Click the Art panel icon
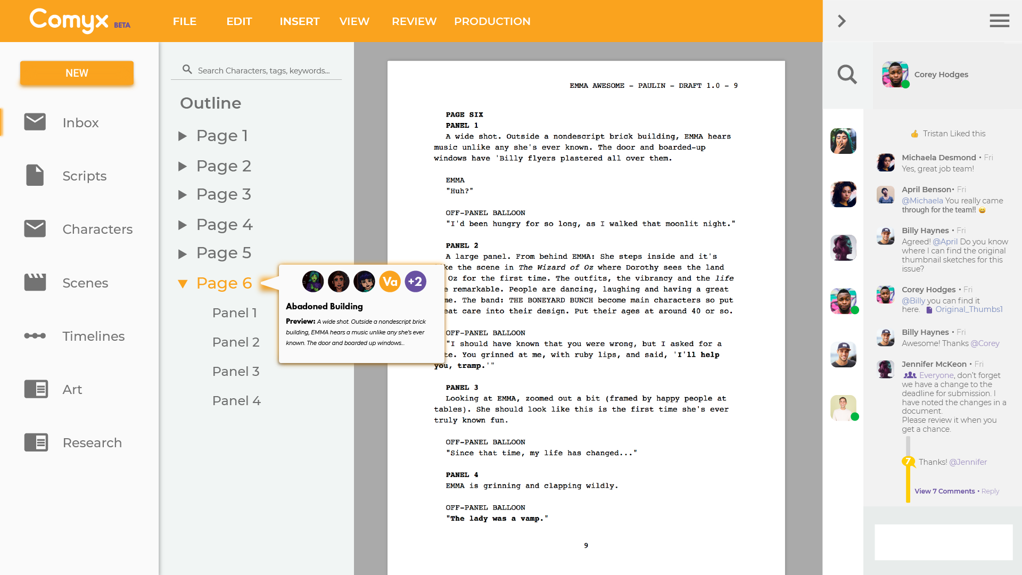 pyautogui.click(x=36, y=389)
